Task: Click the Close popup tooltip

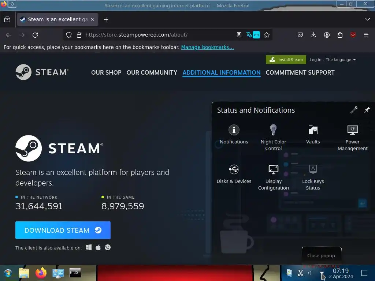Action: (x=321, y=255)
